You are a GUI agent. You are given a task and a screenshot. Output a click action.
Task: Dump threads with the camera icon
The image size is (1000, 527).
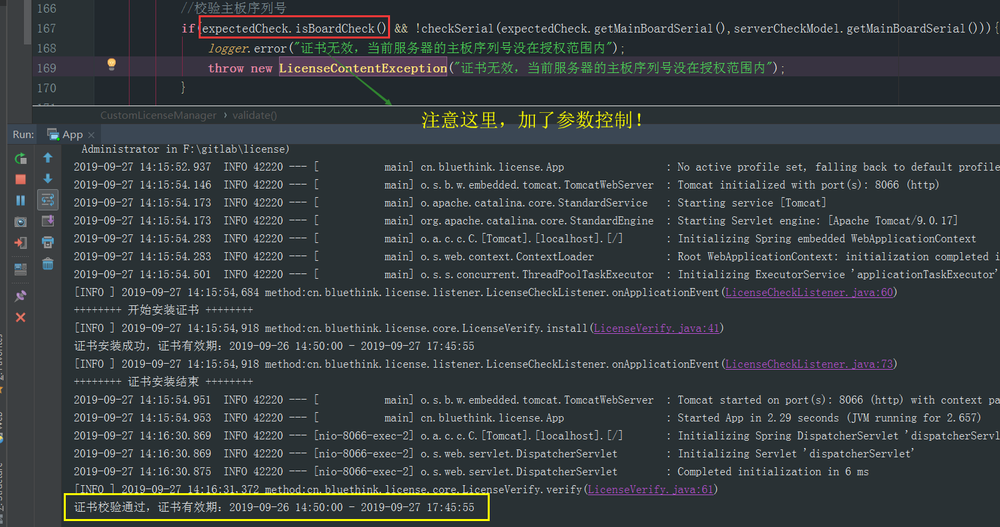click(21, 222)
